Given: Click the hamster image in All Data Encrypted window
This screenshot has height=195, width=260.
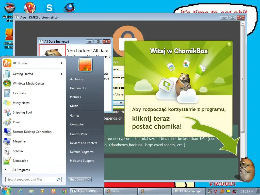Looking at the screenshot, I should pyautogui.click(x=53, y=51).
